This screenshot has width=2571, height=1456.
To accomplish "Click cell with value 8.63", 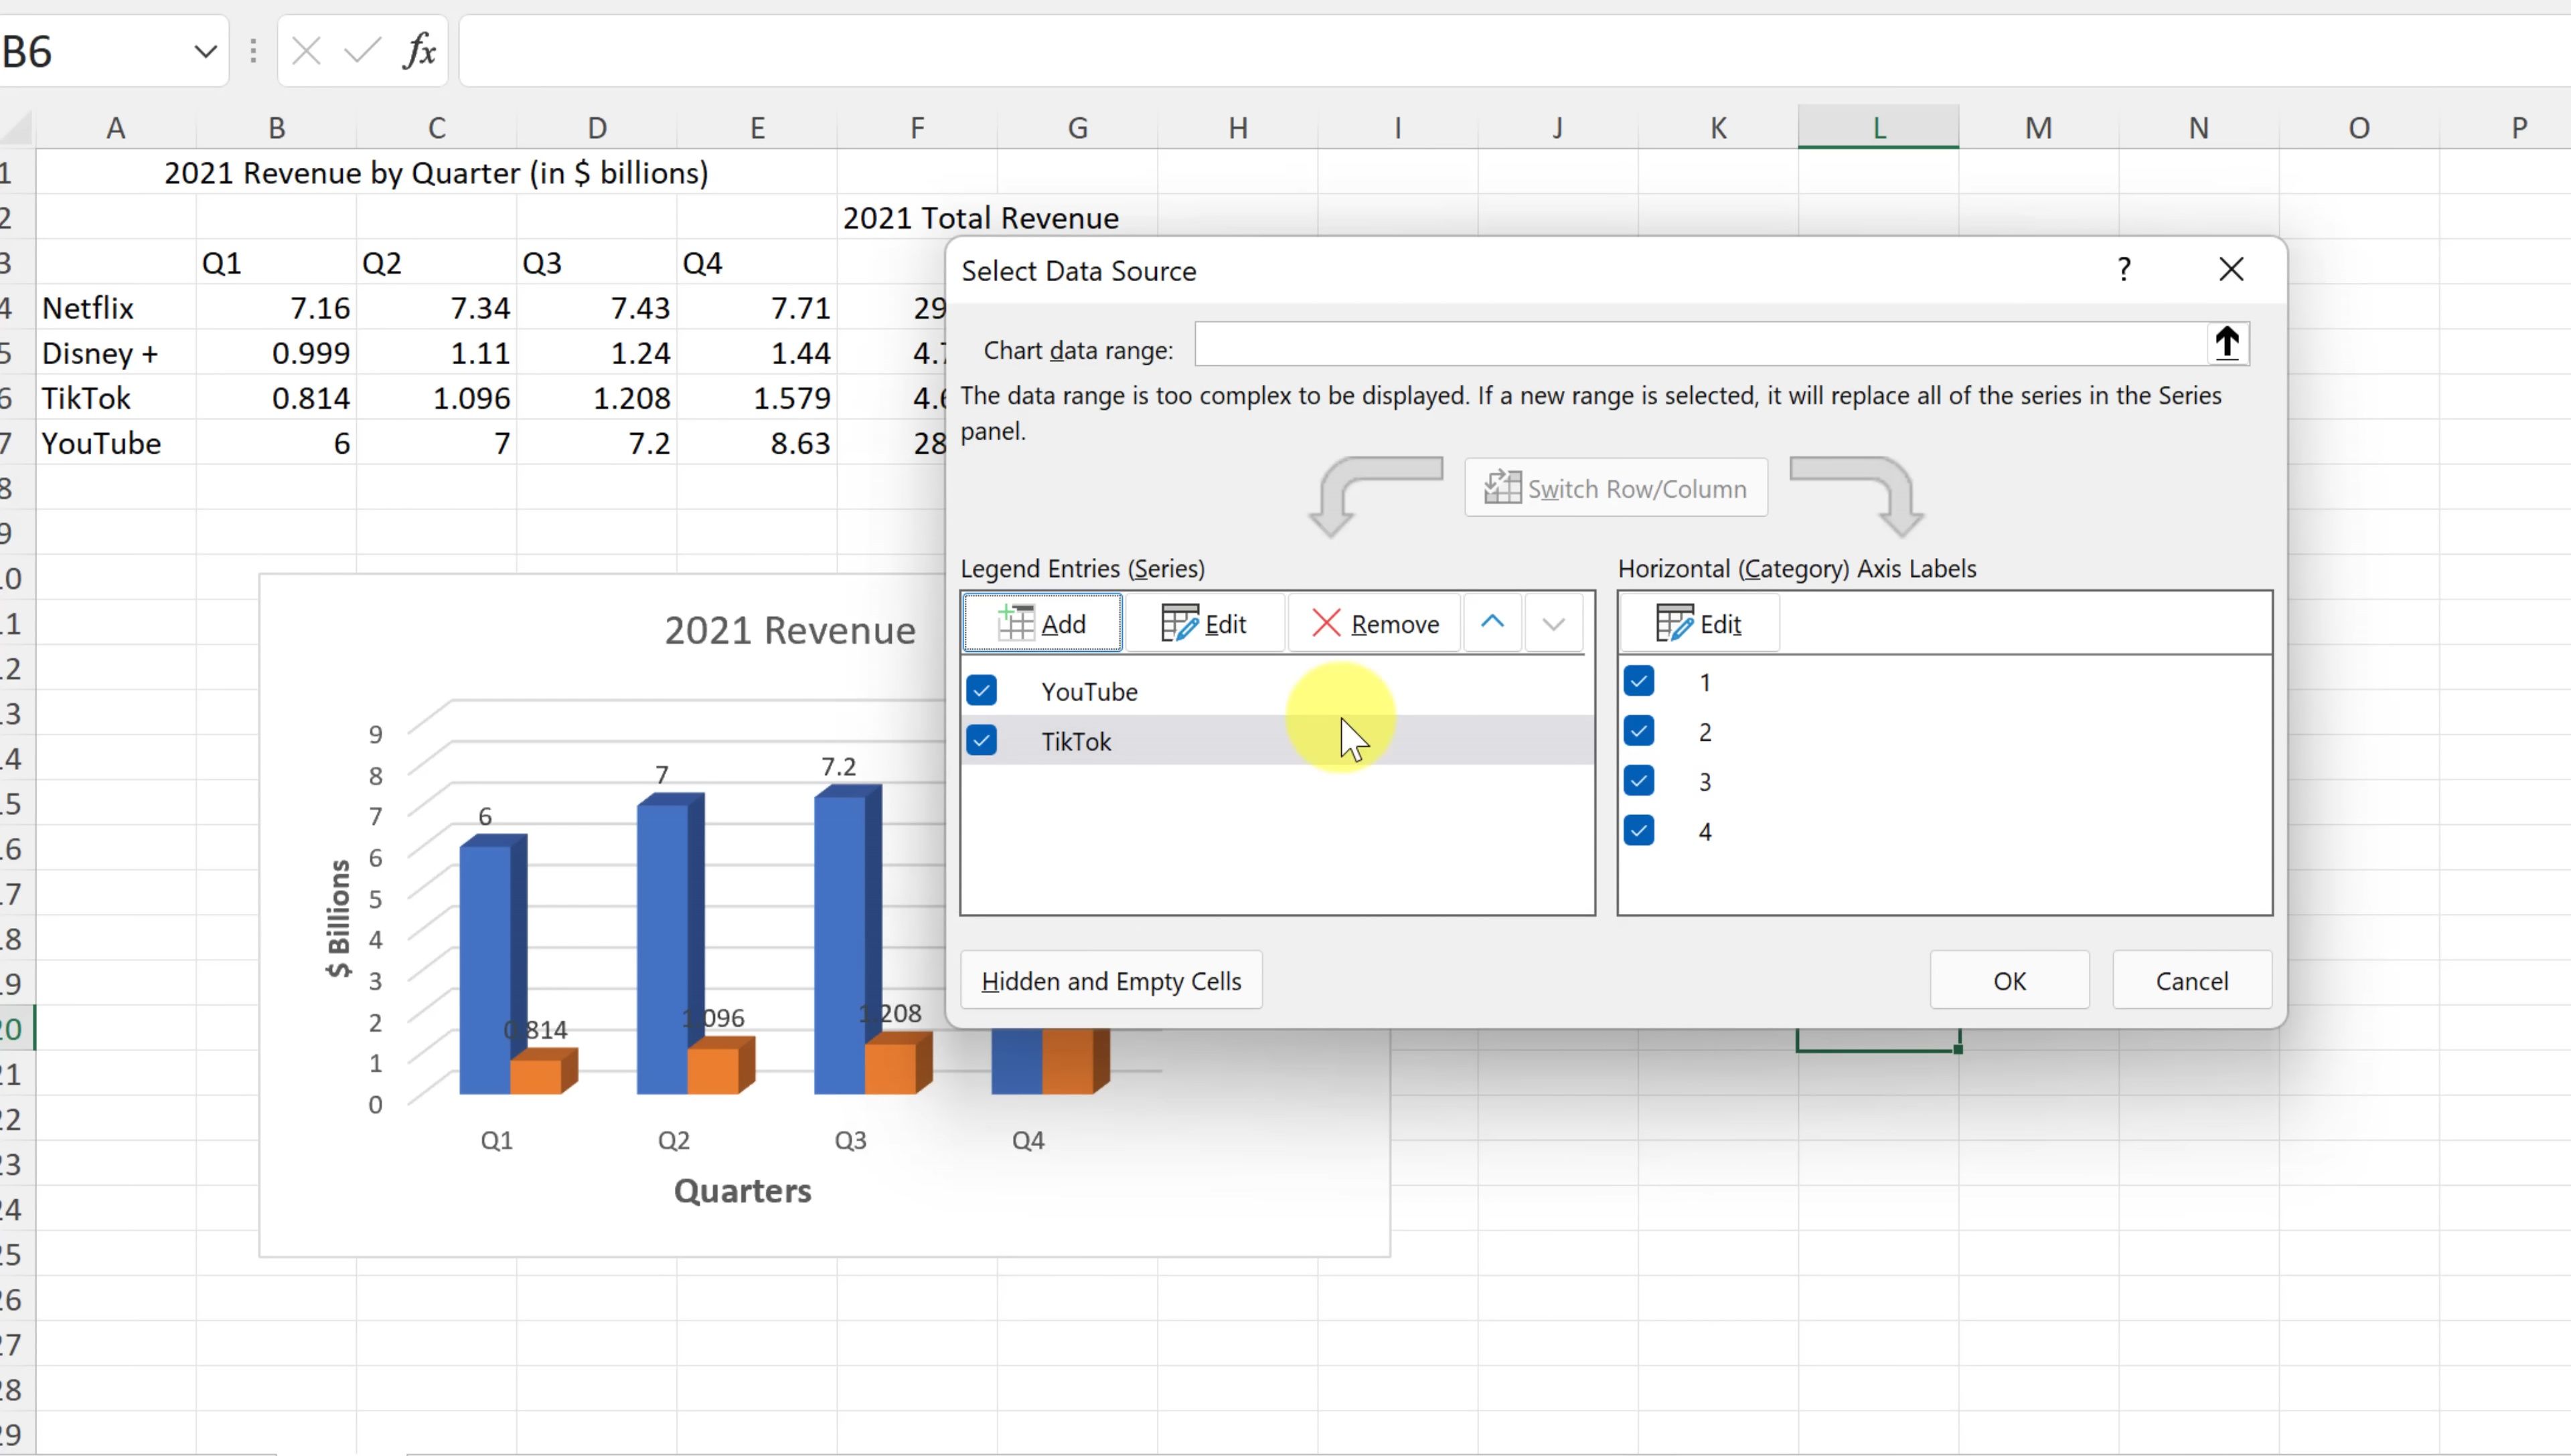I will pyautogui.click(x=757, y=443).
